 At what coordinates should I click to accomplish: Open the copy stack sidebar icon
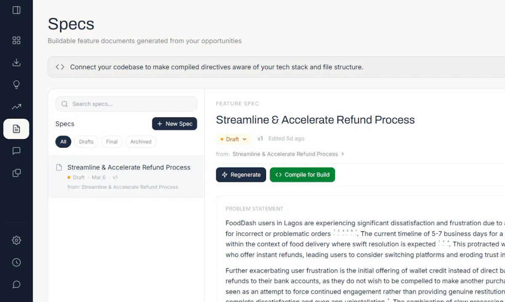16,173
